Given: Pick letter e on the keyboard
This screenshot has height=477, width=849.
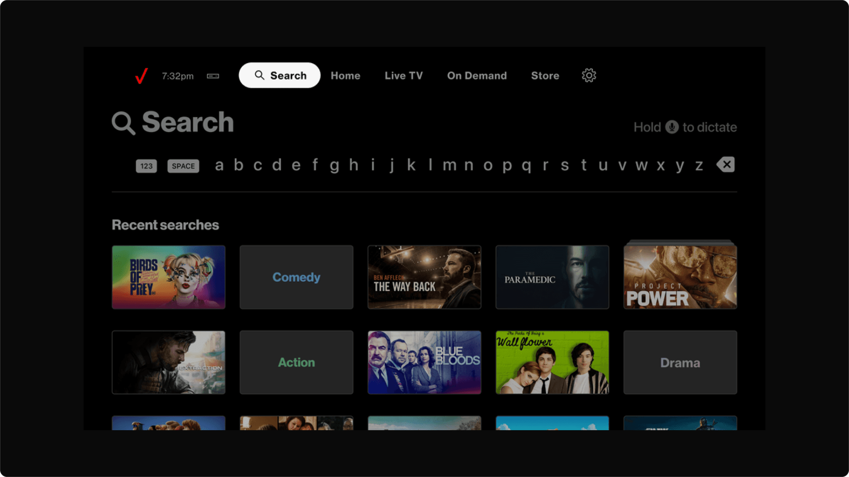Looking at the screenshot, I should [x=296, y=165].
